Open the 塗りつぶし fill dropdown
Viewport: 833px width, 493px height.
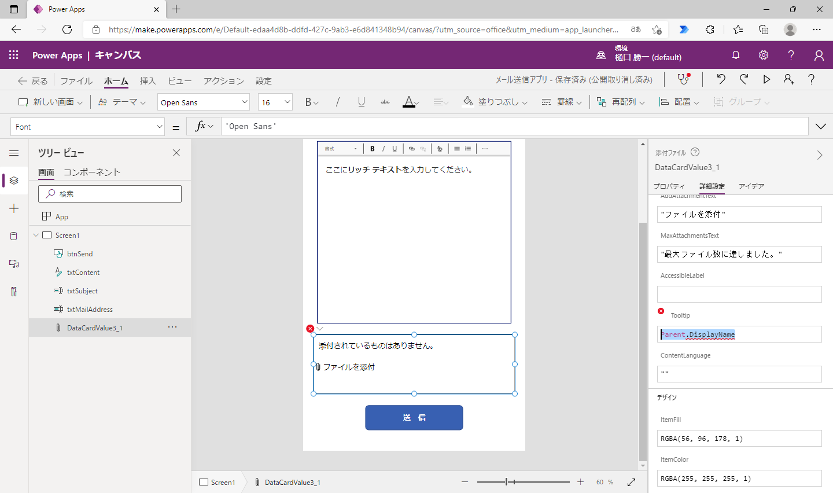tap(496, 102)
